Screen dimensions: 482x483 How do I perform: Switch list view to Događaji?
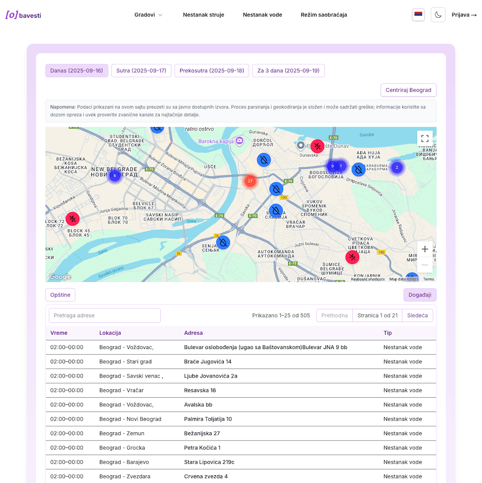point(420,295)
